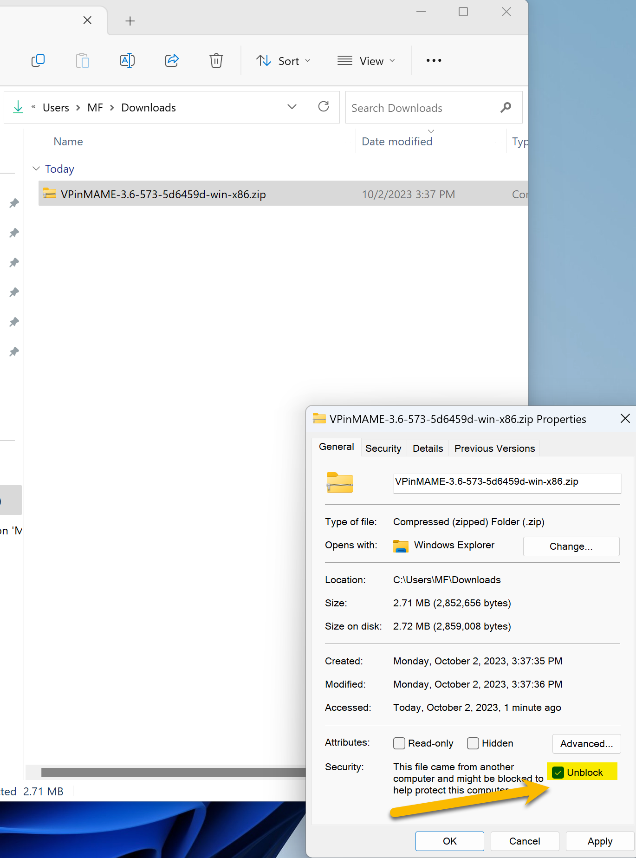Click the Accessed date value
The height and width of the screenshot is (858, 636).
tap(477, 708)
